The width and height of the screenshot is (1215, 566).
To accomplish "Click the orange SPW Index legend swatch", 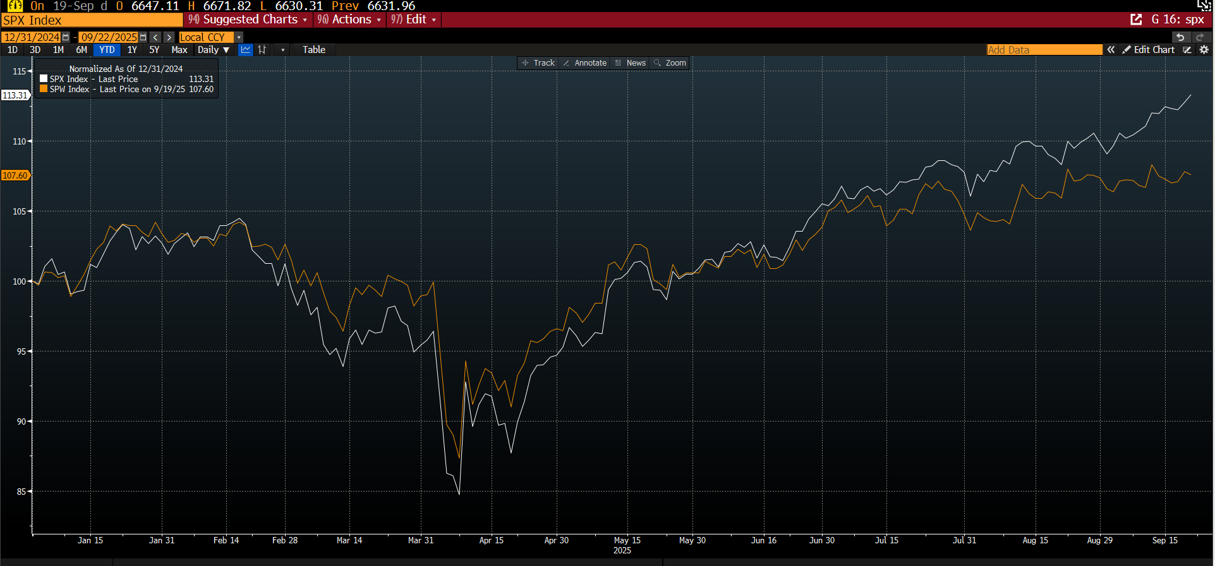I will click(x=44, y=89).
